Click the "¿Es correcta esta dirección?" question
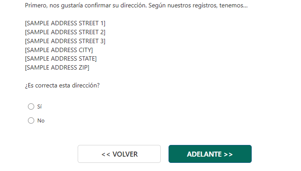This screenshot has height=171, width=301. click(x=62, y=85)
